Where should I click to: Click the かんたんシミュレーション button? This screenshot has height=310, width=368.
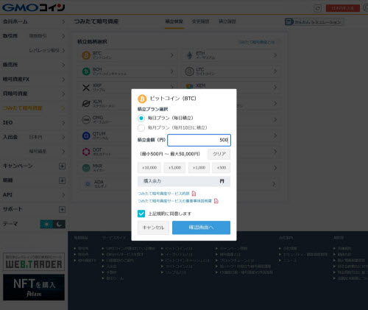pos(314,22)
